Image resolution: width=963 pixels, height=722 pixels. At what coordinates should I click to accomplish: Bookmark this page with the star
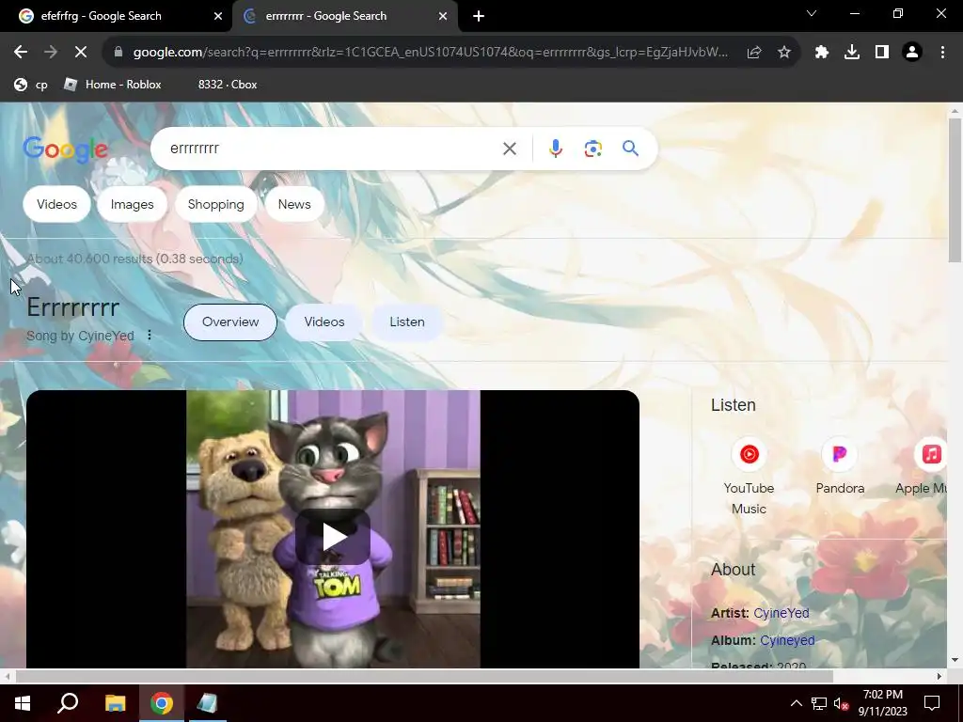[x=784, y=53]
